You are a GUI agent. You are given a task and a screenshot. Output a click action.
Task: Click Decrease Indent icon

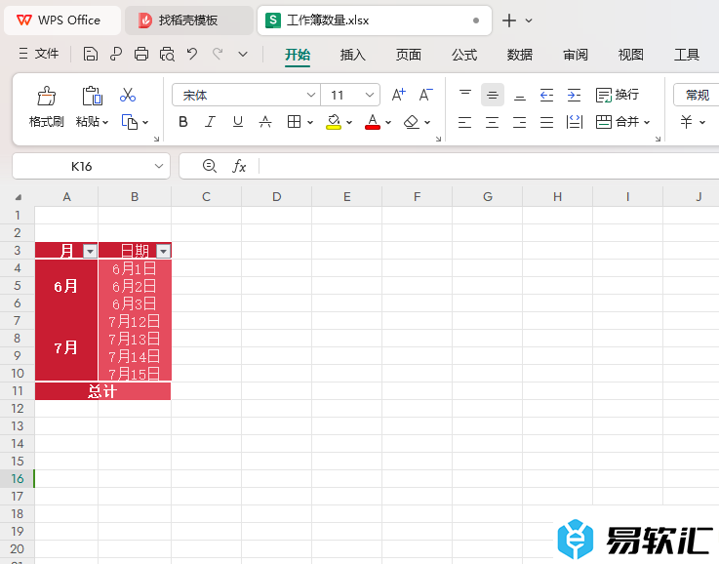[x=546, y=95]
